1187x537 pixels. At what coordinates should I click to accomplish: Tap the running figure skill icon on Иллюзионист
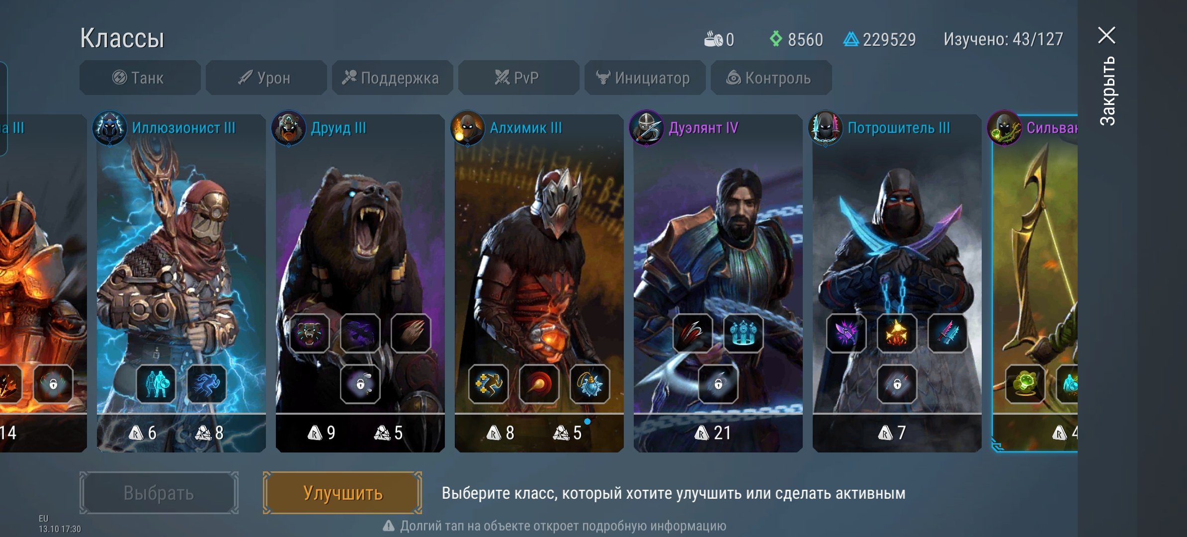[x=207, y=384]
